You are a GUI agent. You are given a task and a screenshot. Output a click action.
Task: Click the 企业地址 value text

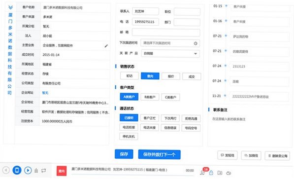pyautogui.click(x=75, y=103)
